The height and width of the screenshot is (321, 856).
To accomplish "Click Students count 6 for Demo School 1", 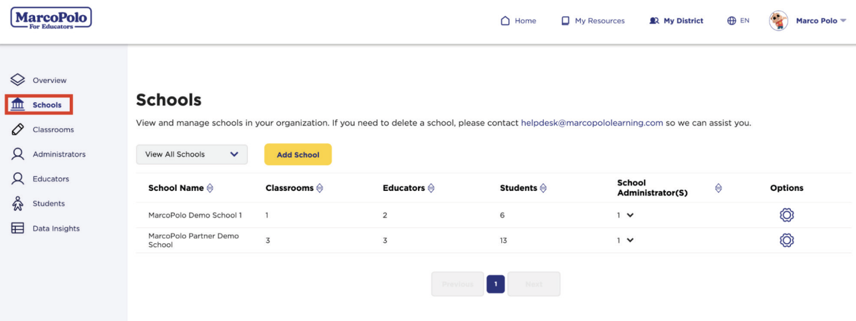I will pyautogui.click(x=502, y=215).
